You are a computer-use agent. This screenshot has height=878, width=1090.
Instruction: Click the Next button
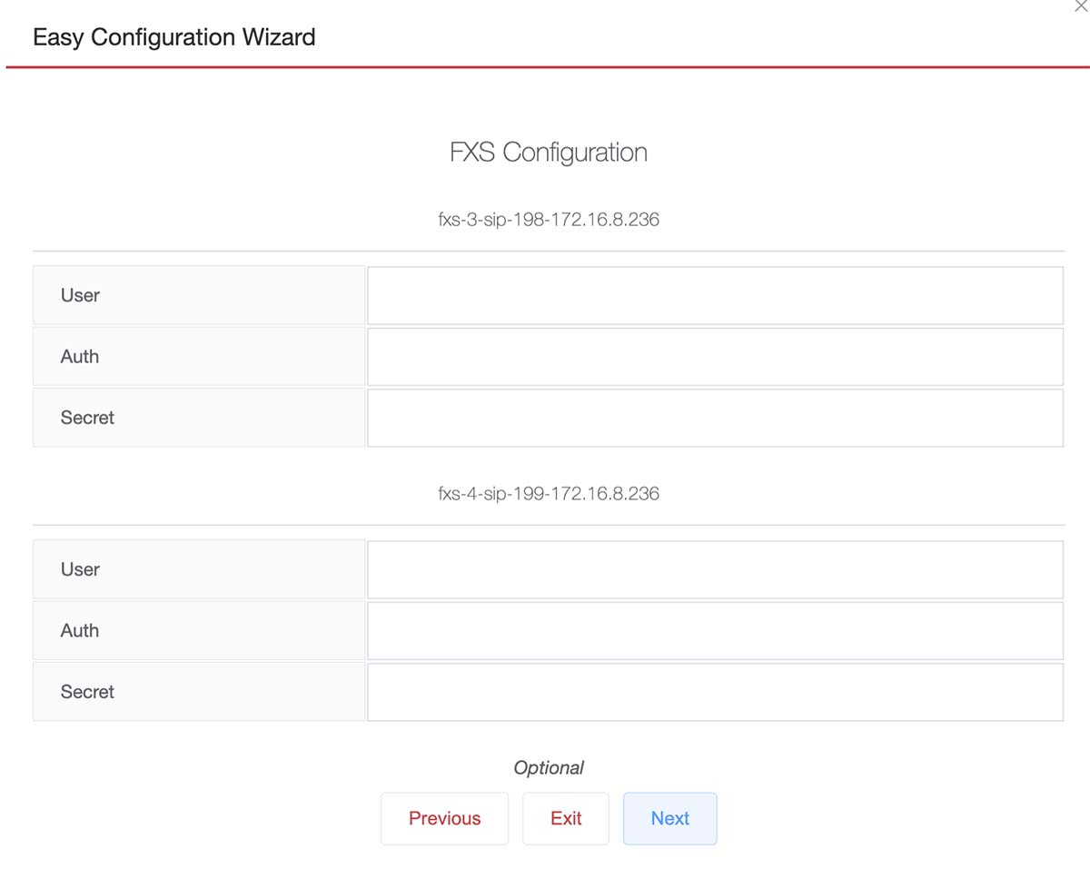coord(669,818)
